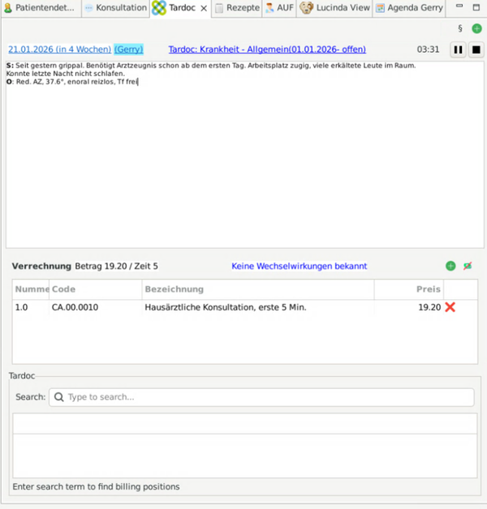Click the Preis column header
Image resolution: width=487 pixels, height=509 pixels.
click(x=409, y=289)
